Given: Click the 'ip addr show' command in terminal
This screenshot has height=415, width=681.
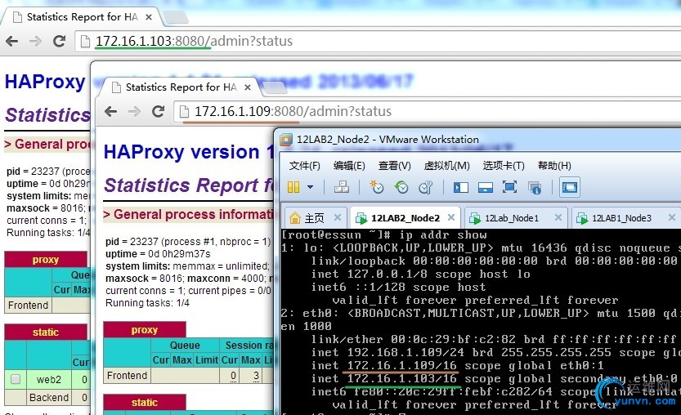Looking at the screenshot, I should click(443, 234).
